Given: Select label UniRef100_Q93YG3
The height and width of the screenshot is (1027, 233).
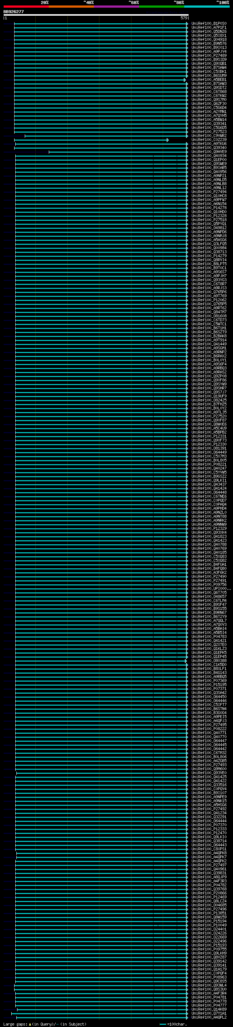Looking at the screenshot, I should pos(209,280).
